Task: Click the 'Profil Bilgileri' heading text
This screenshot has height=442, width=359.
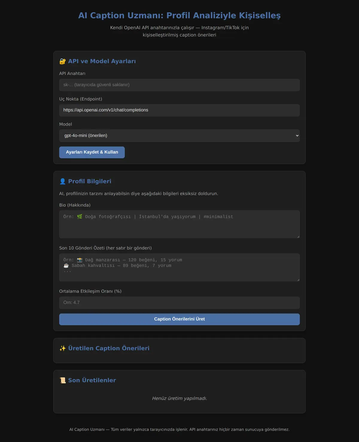Action: click(90, 181)
